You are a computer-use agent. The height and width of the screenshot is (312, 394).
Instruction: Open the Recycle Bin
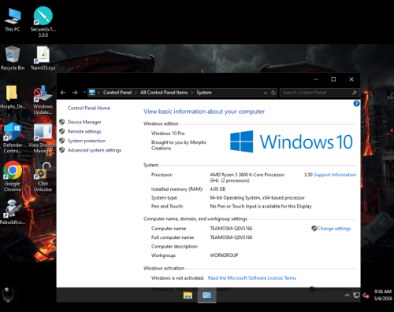point(13,58)
